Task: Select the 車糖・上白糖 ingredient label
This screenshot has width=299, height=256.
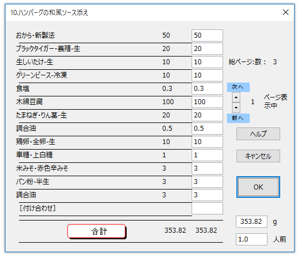Action: point(34,155)
